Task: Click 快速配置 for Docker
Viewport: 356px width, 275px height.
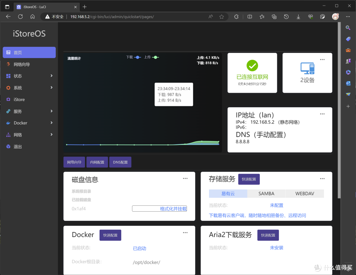Action: [x=110, y=235]
